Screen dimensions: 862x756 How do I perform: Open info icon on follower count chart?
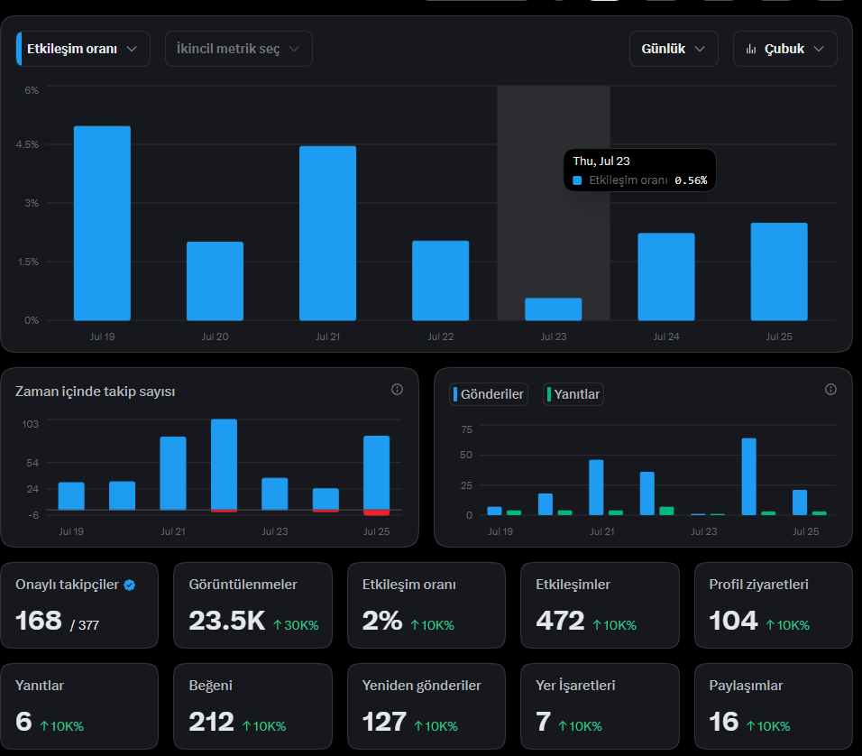[397, 390]
